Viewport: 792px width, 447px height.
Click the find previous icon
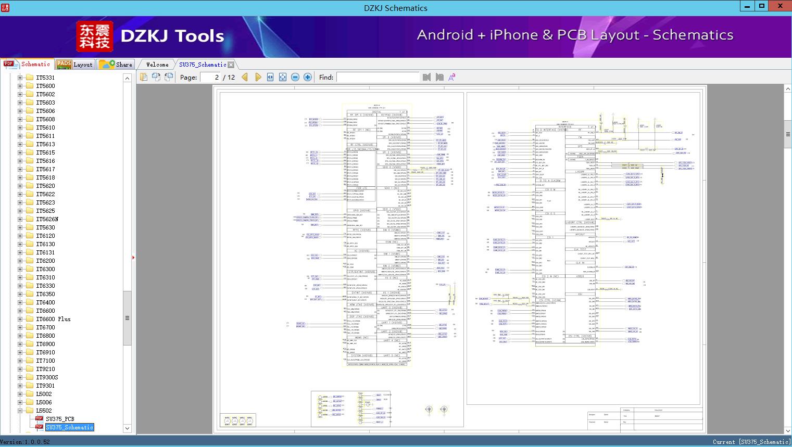(x=427, y=77)
